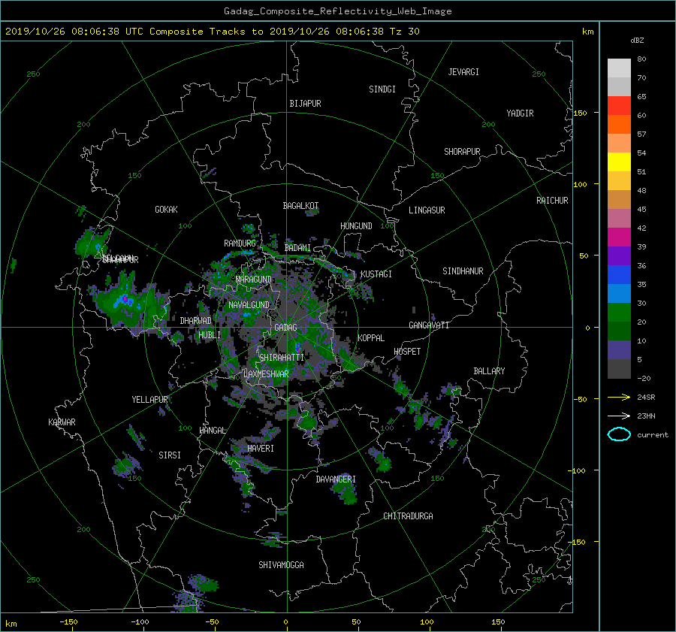Click the SHIVAMOGGA city label
This screenshot has height=632, width=676.
[281, 565]
